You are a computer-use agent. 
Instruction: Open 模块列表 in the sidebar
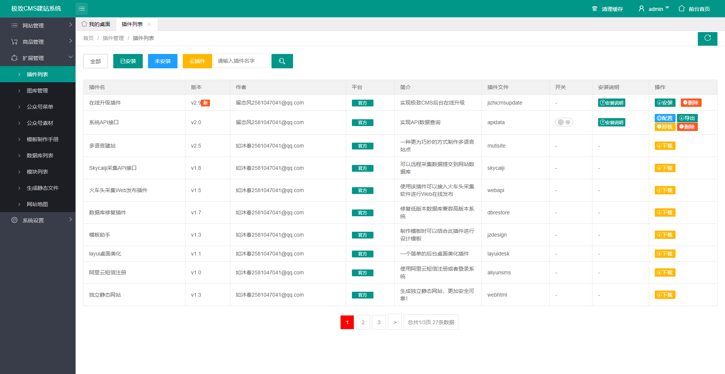38,172
